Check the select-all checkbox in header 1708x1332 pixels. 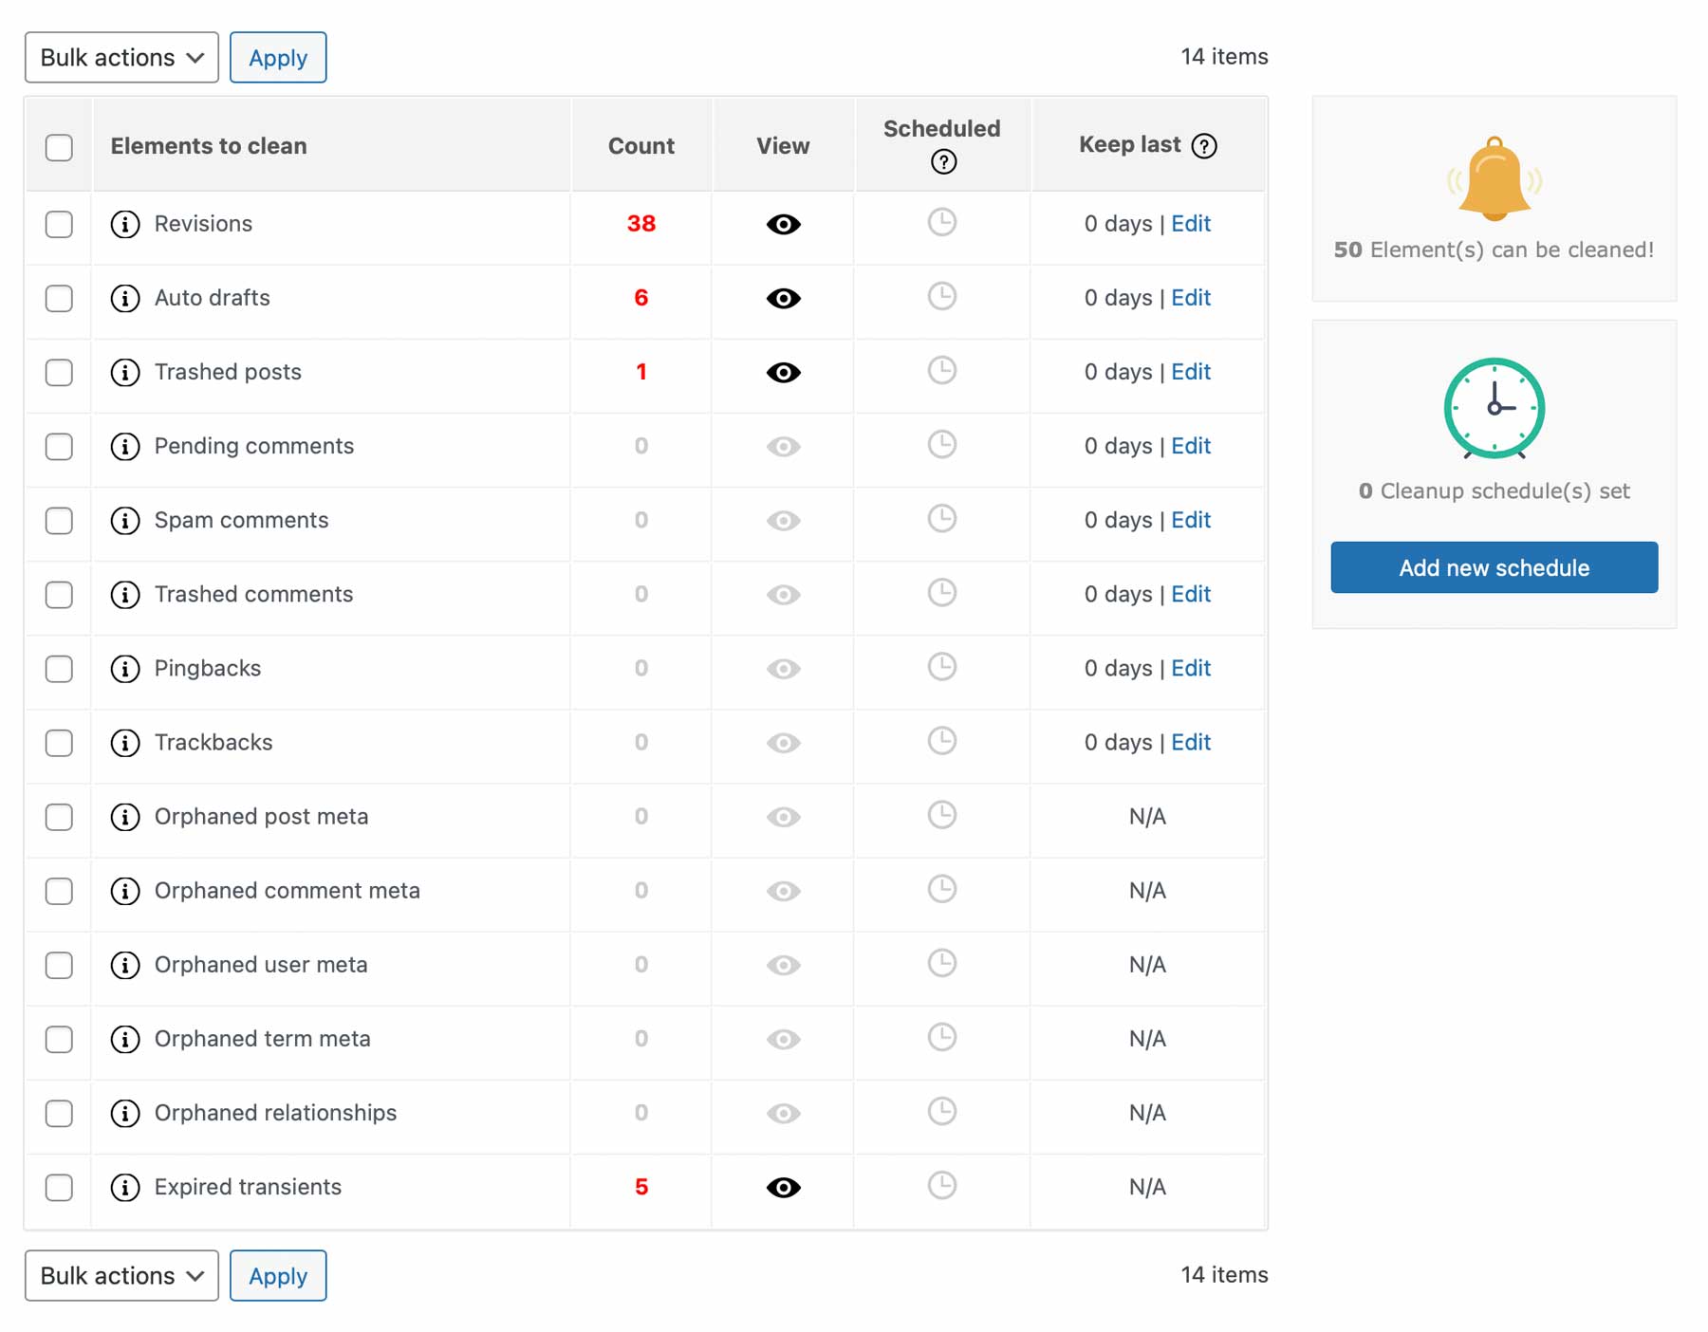click(x=58, y=147)
